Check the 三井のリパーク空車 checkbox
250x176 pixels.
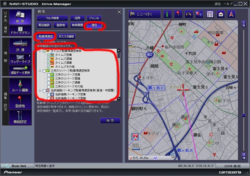48,74
